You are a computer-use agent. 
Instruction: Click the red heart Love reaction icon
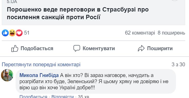(19, 33)
